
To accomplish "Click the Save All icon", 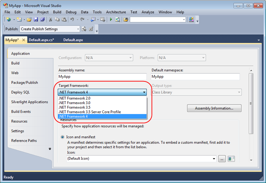I will (42, 20).
